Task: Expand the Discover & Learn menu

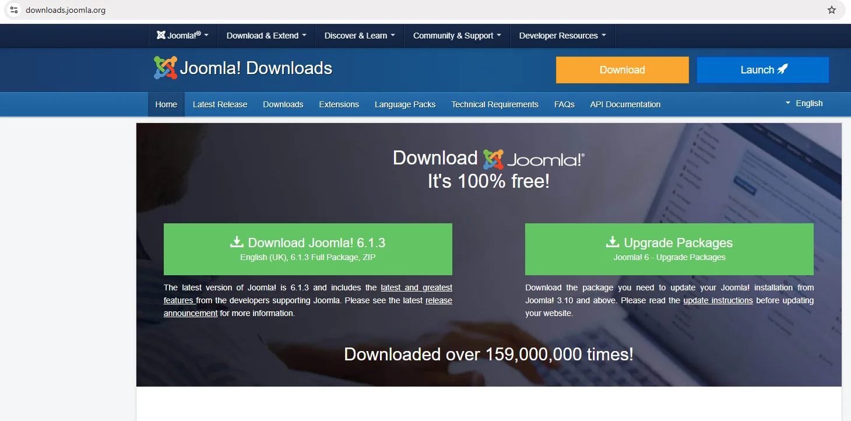Action: [360, 36]
